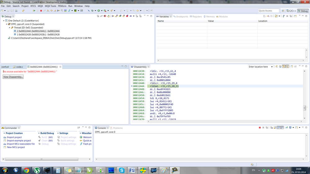Click the Windows Start button
Screen dimensions: 310x174
coord(5,170)
